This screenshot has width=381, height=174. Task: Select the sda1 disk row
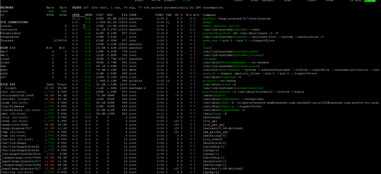pos(33,70)
